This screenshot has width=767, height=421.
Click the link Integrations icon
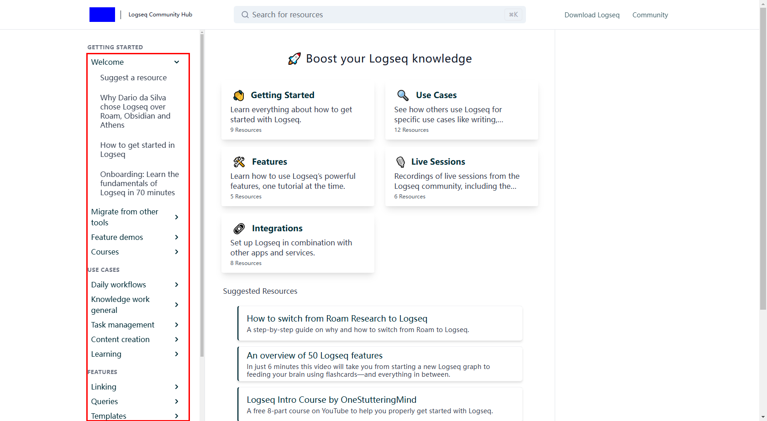[x=239, y=229]
